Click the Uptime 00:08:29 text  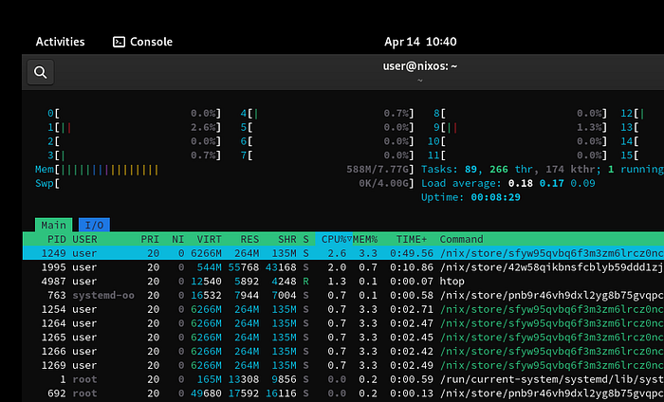470,197
